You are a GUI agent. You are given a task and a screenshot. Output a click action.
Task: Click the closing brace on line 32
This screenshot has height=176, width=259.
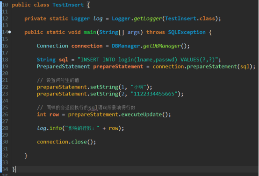click(x=26, y=156)
